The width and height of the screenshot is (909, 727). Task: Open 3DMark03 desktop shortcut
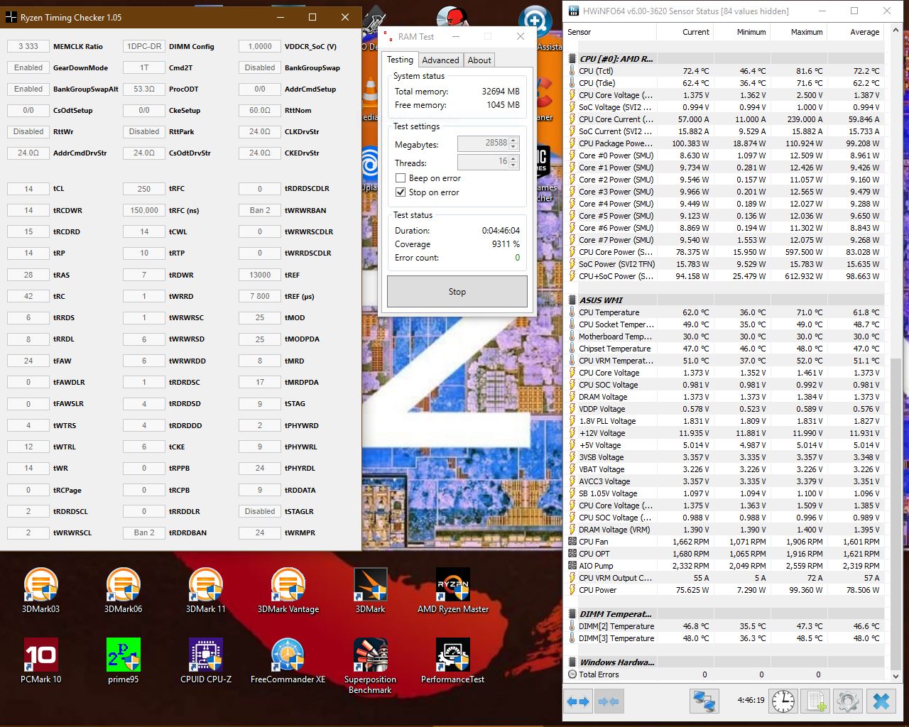coord(40,590)
